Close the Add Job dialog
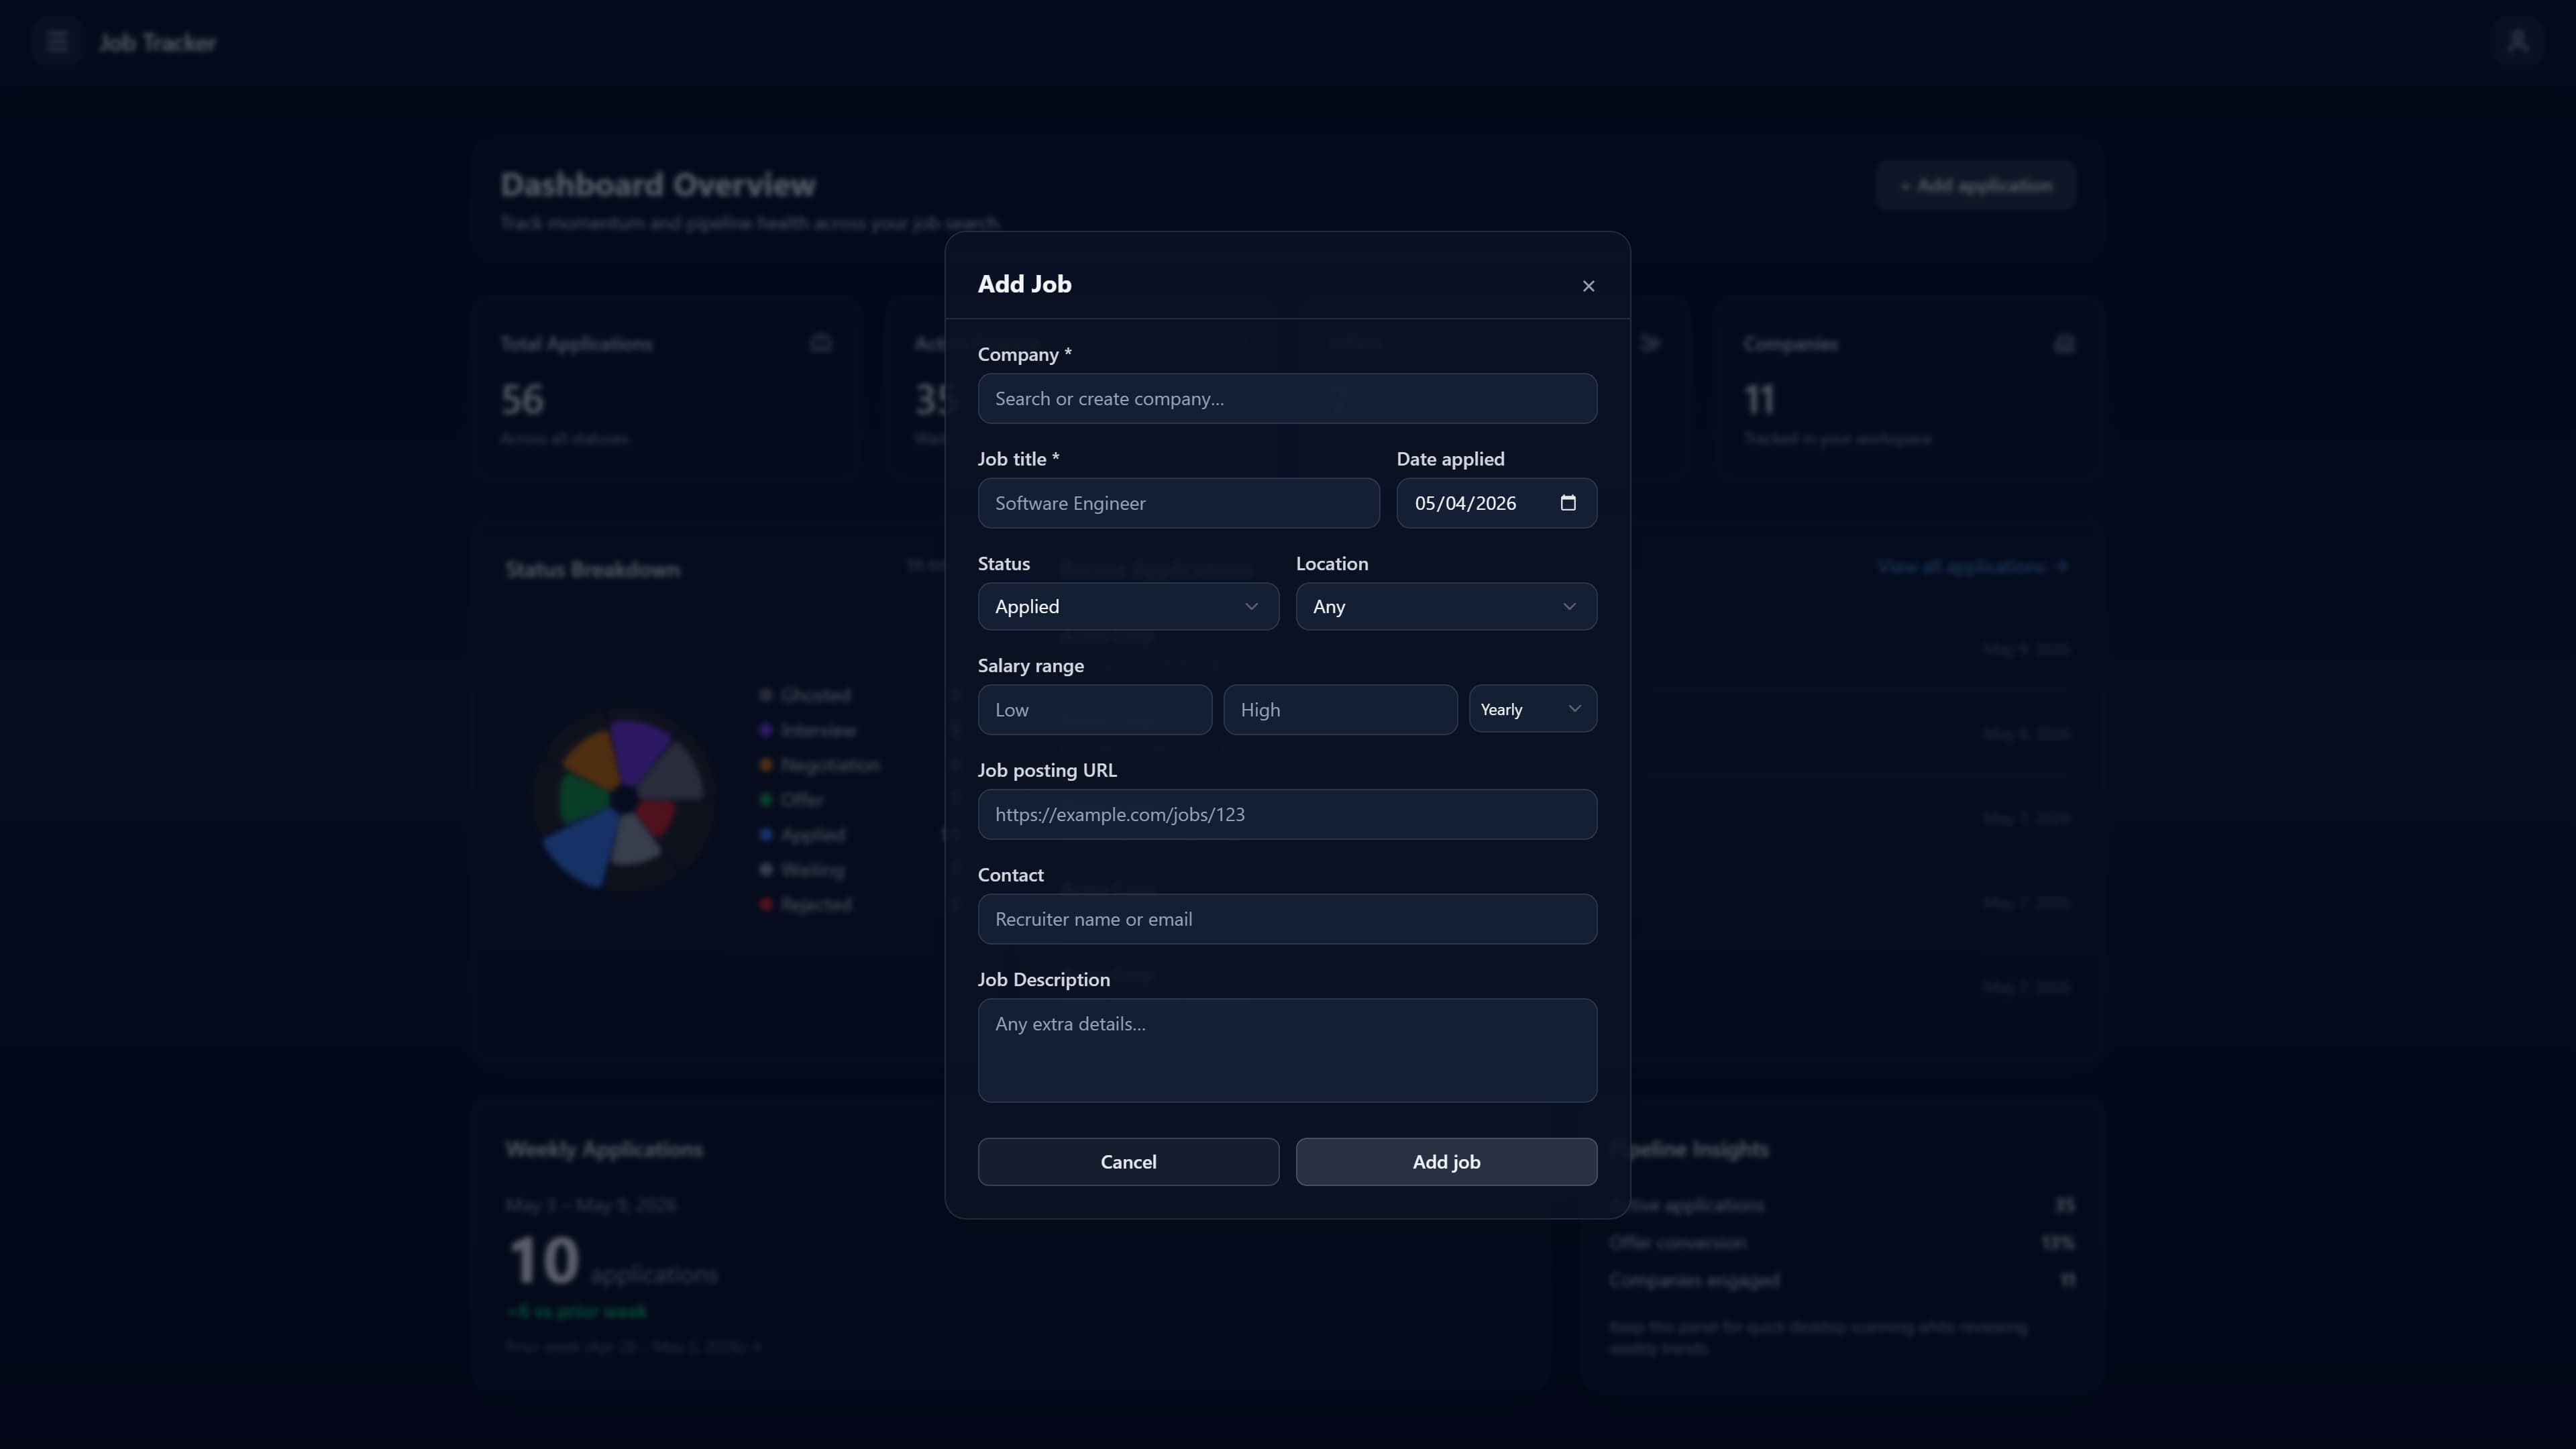Viewport: 2576px width, 1449px height. pyautogui.click(x=1588, y=286)
